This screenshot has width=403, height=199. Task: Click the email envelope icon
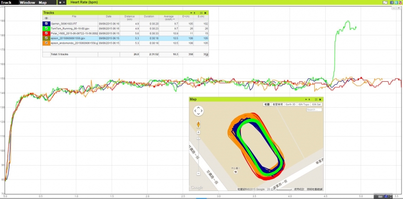[385, 2]
